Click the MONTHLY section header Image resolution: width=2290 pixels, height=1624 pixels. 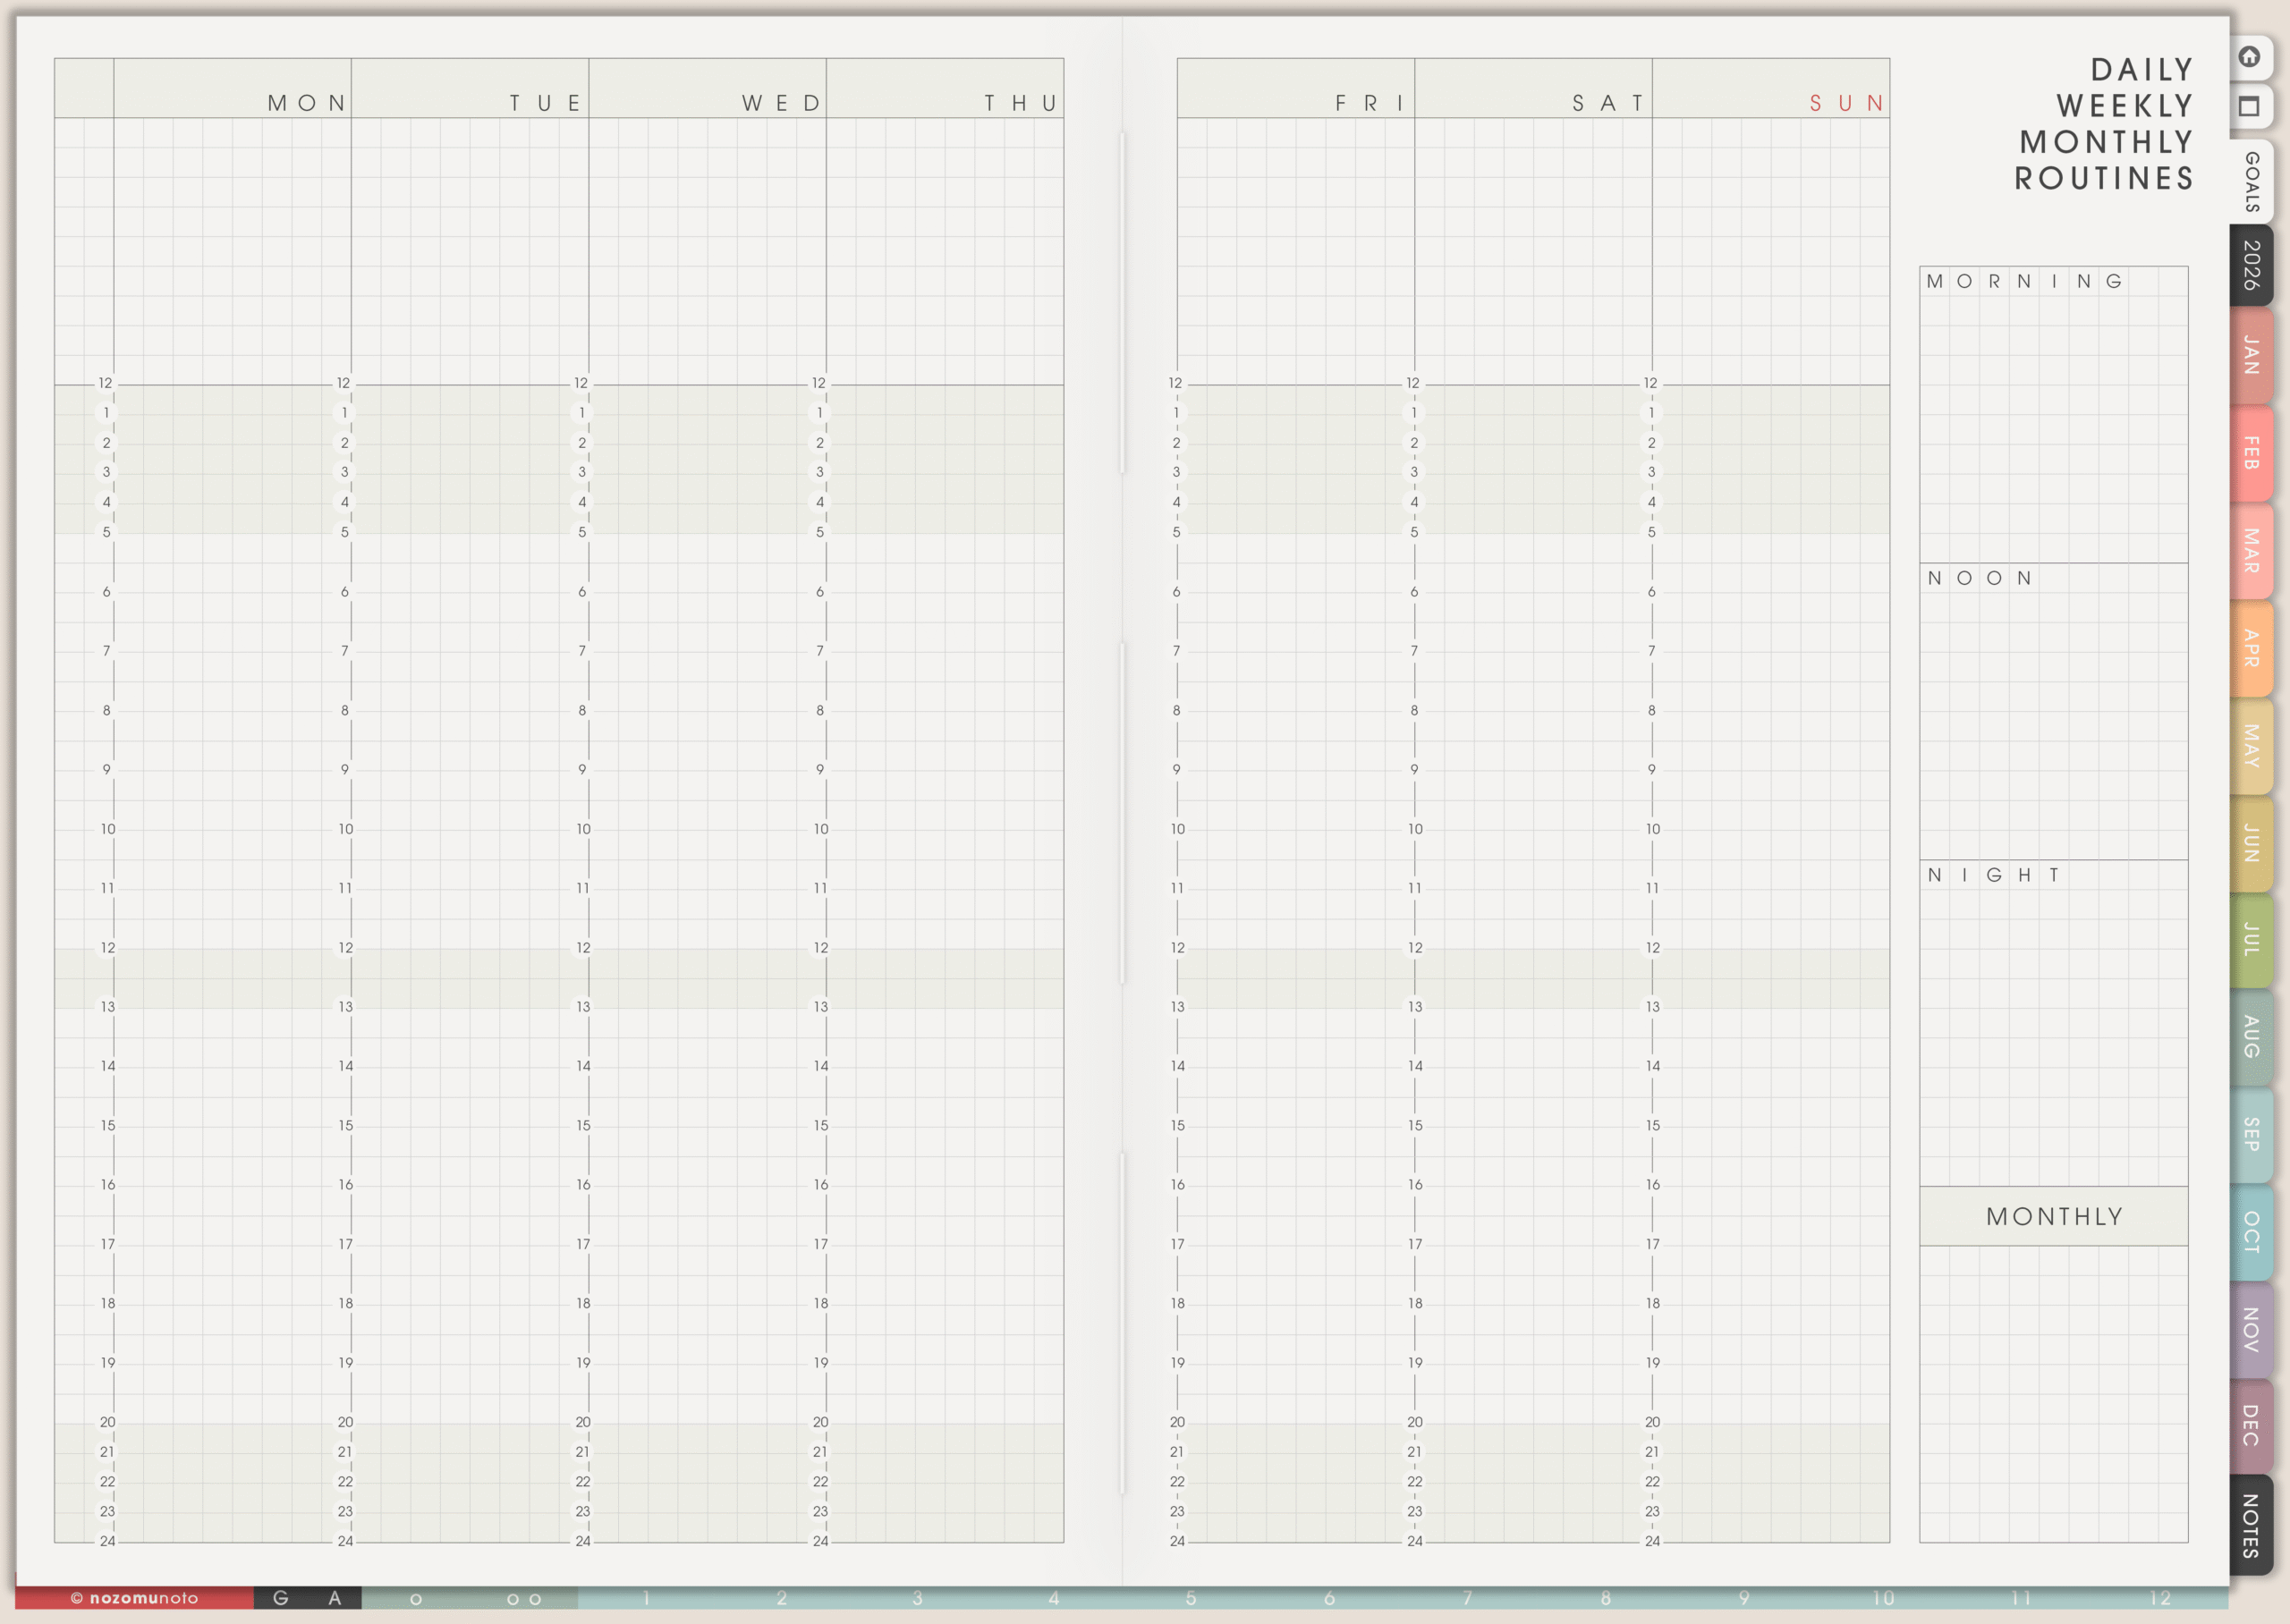point(2053,1216)
